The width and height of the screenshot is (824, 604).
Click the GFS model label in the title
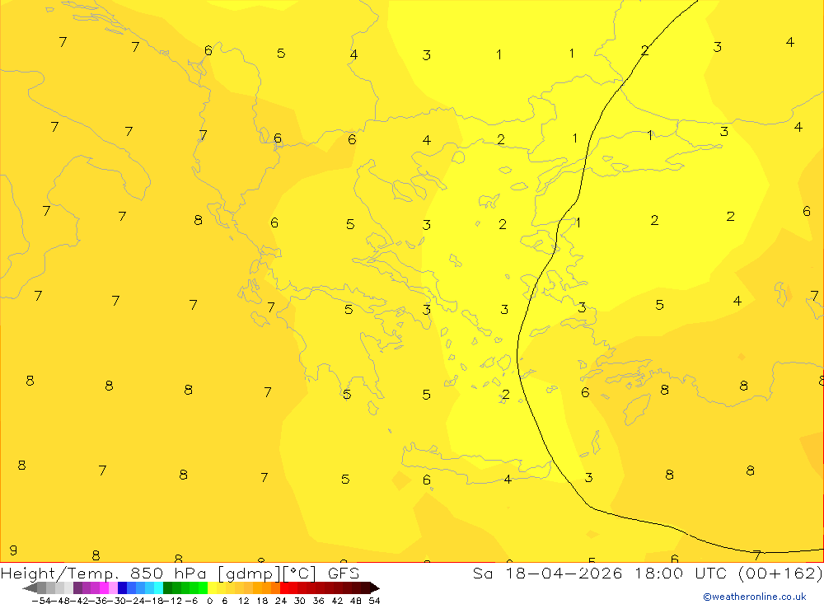point(343,573)
